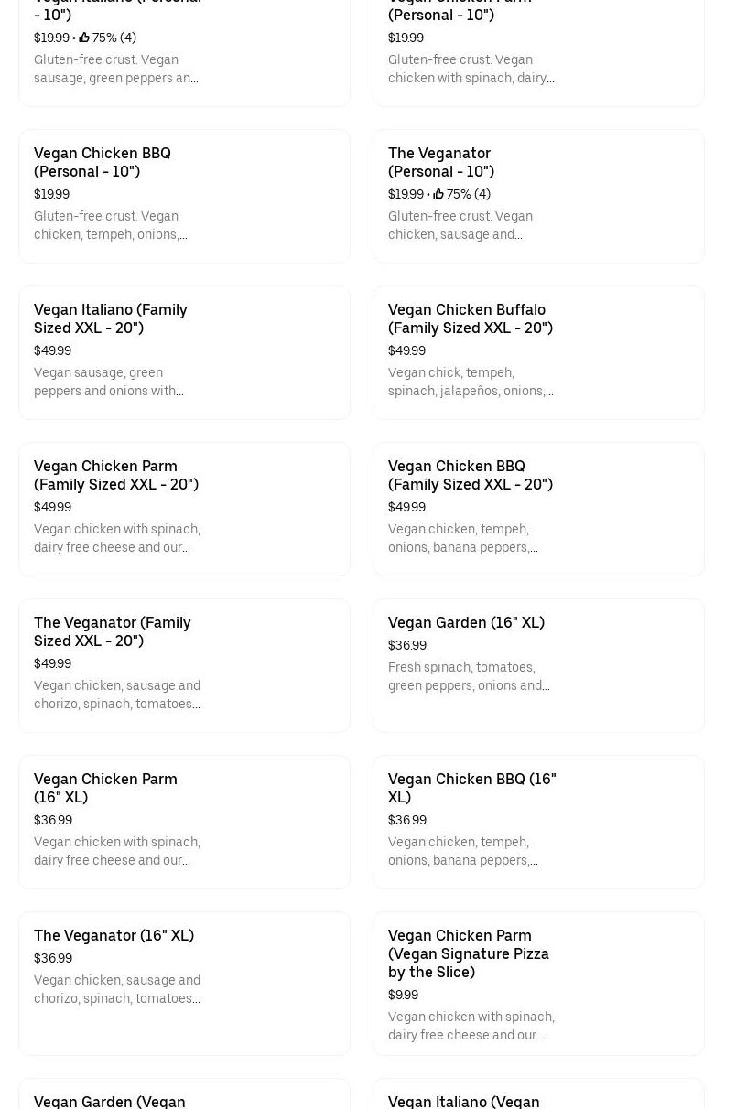Click the $9.99 price of slice pizza
736x1109 pixels.
403,995
